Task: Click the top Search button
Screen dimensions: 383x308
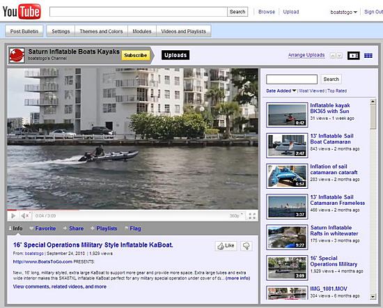Action: tap(237, 12)
